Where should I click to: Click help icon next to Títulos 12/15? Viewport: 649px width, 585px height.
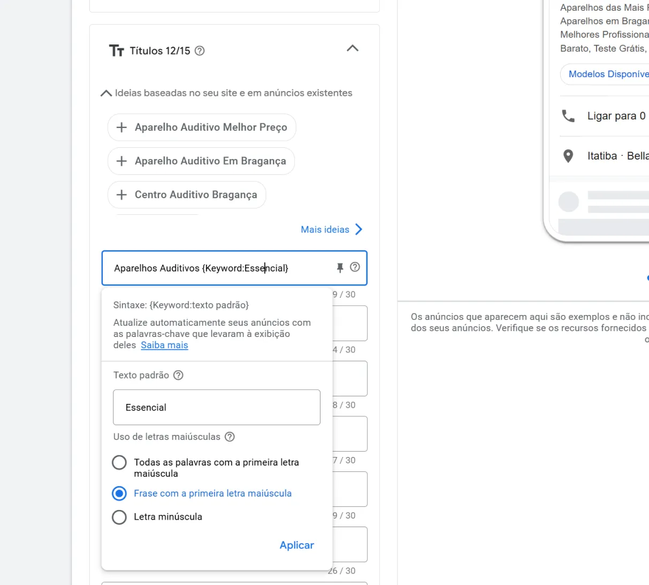click(x=200, y=51)
